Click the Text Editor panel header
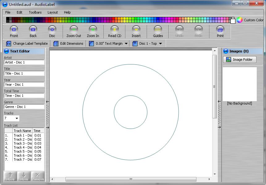266x185 pixels. (x=24, y=51)
